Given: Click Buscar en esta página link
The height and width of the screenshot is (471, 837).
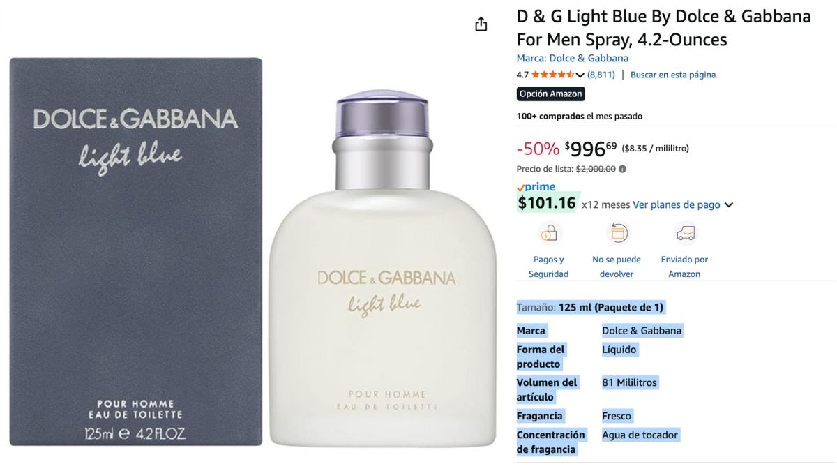Looking at the screenshot, I should tap(673, 75).
